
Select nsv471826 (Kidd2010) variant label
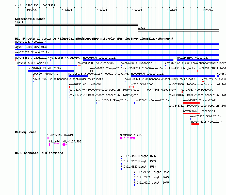(65, 58)
